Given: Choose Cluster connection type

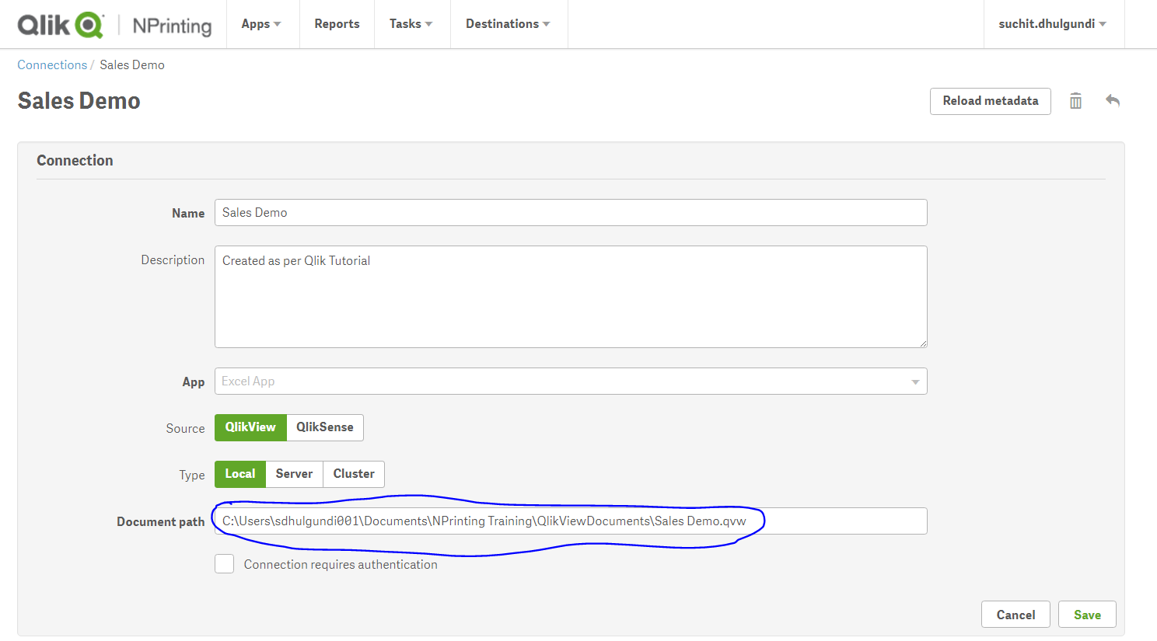Looking at the screenshot, I should (354, 474).
